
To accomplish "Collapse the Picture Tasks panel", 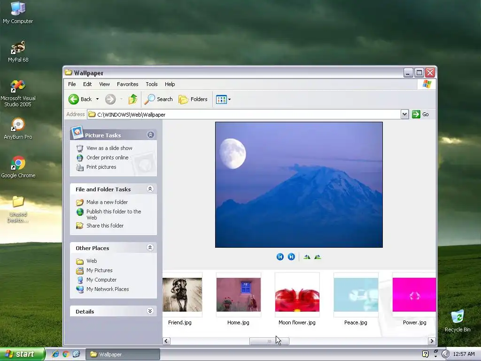I will [150, 135].
